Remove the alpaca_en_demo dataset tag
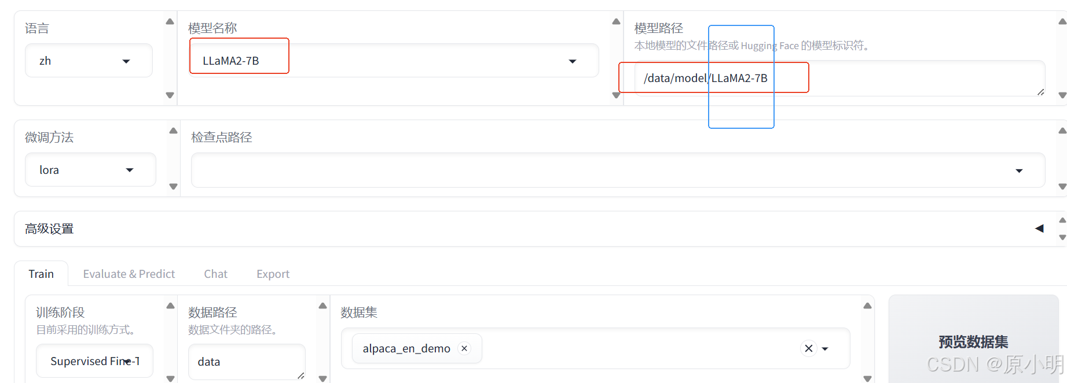The image size is (1067, 383). pos(464,348)
